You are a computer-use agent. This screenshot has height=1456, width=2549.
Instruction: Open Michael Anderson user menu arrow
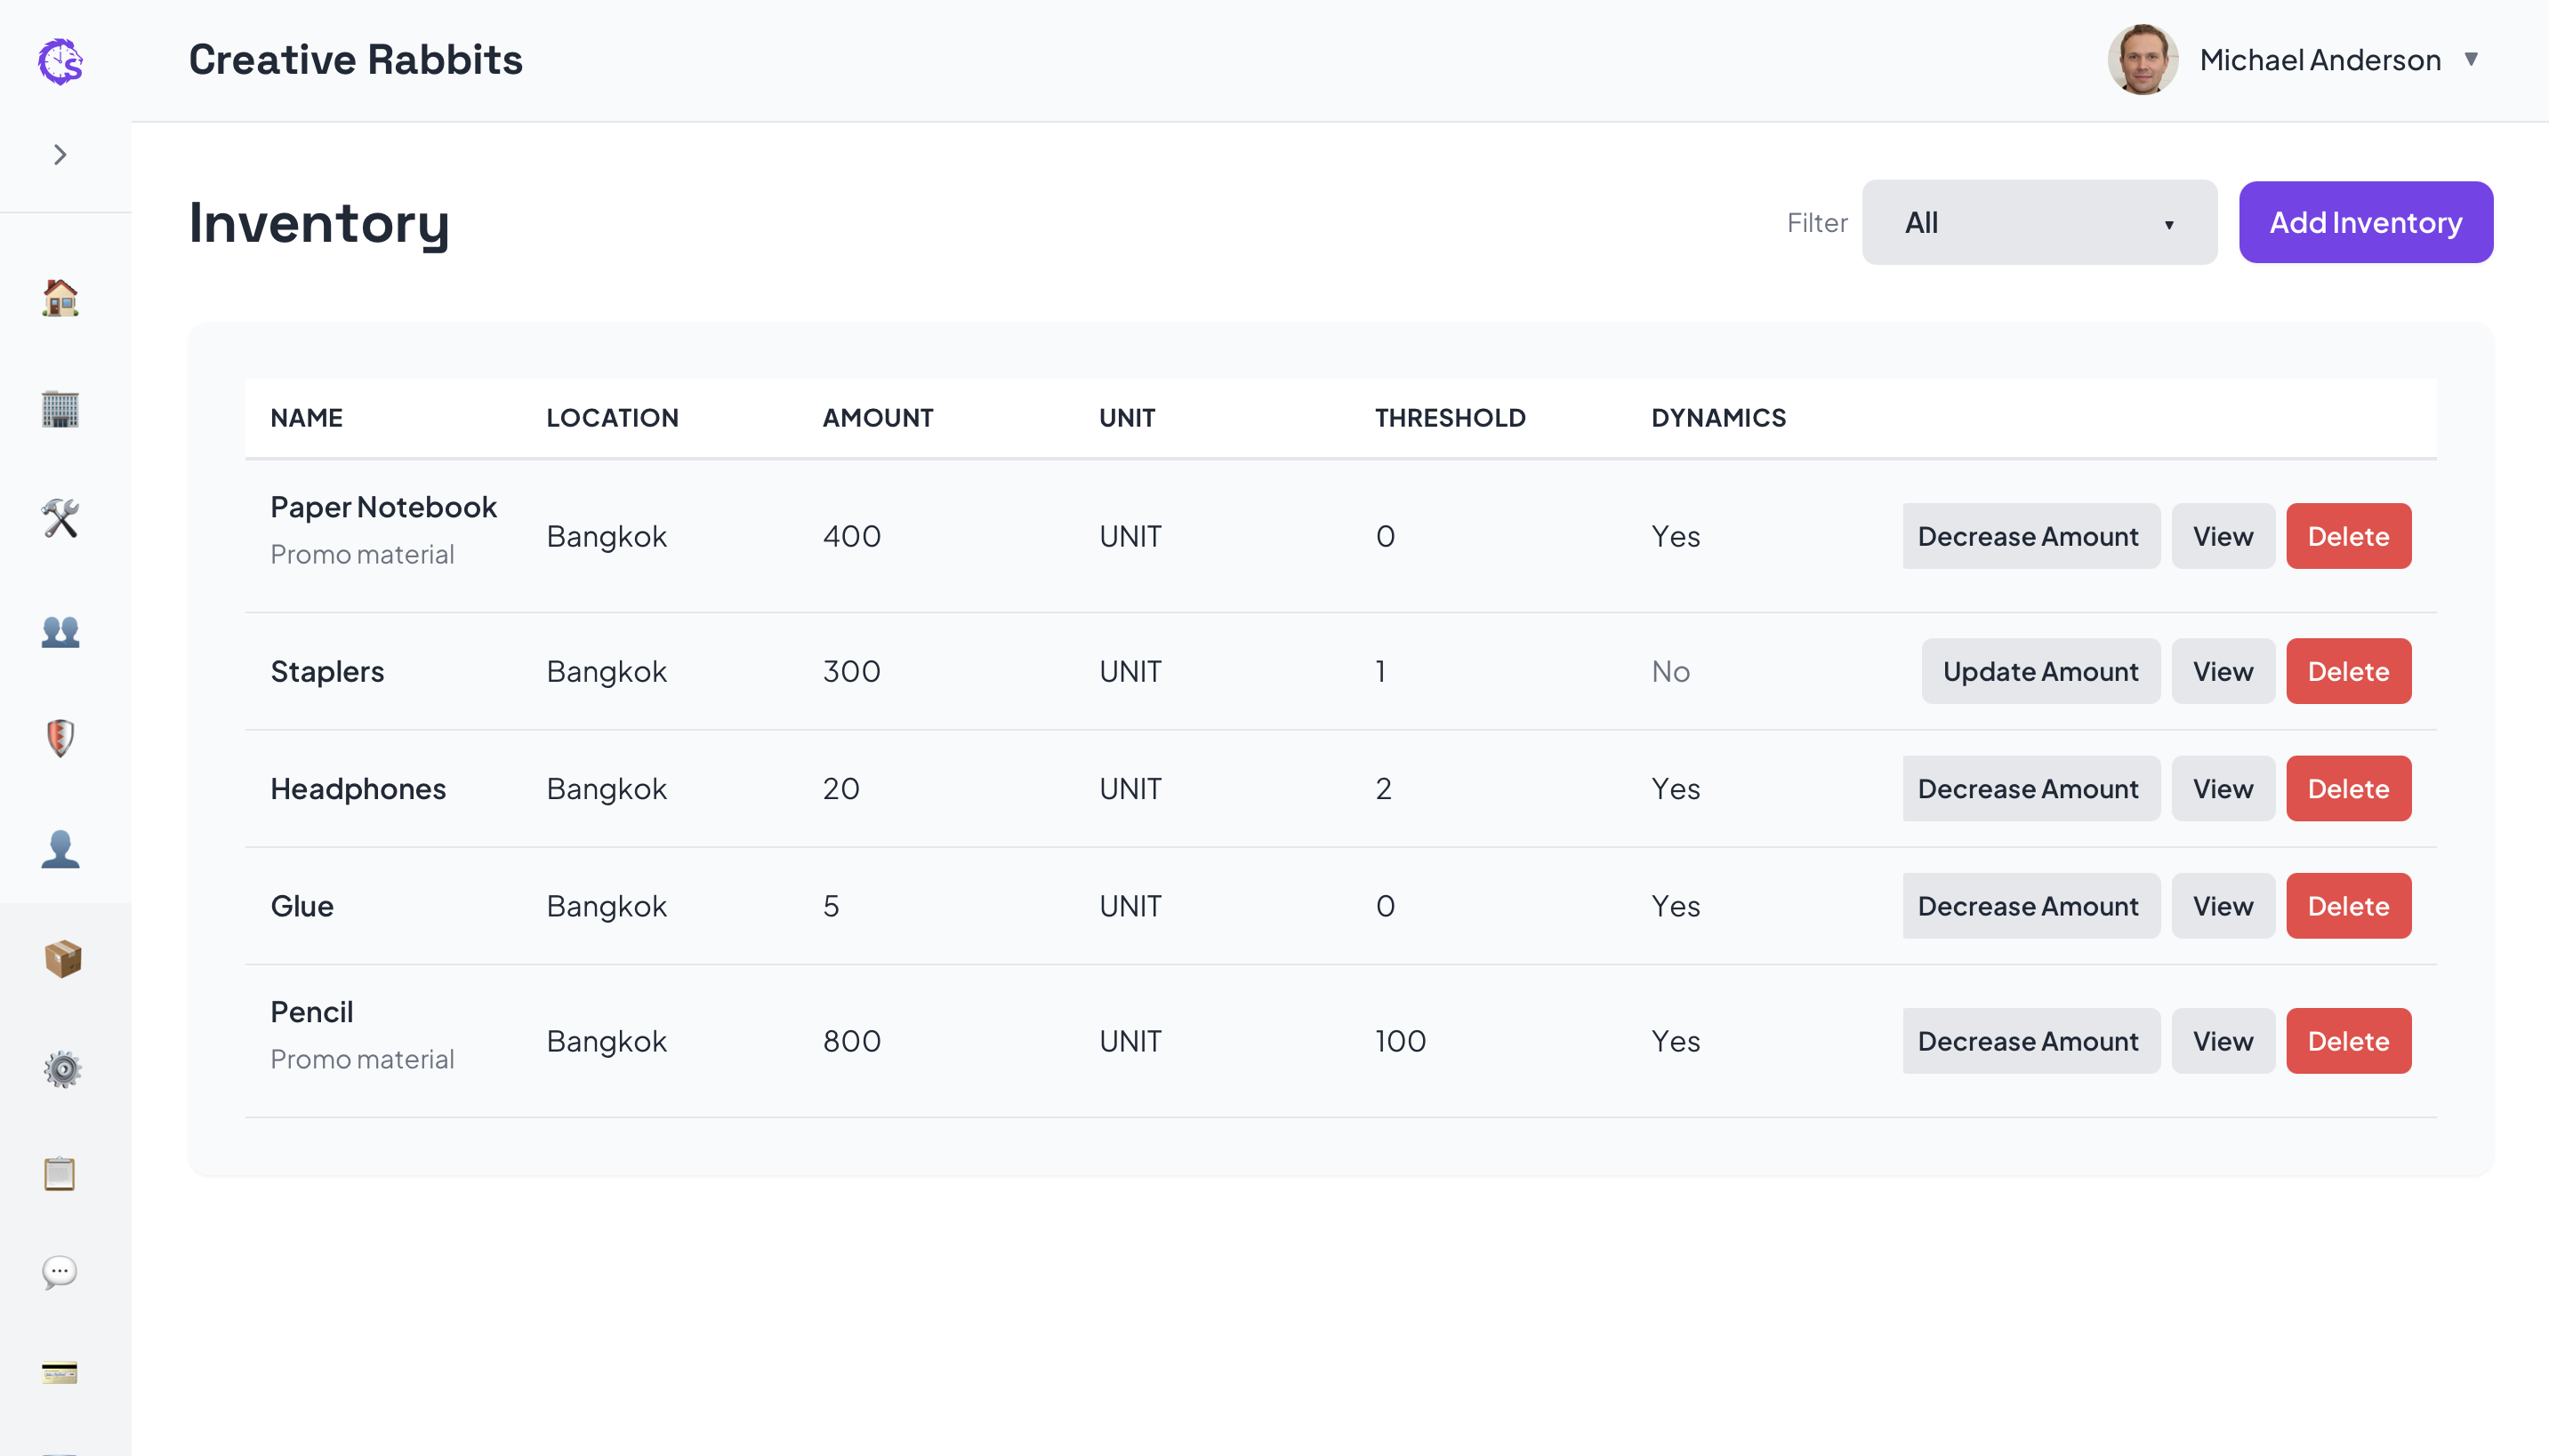(x=2471, y=60)
